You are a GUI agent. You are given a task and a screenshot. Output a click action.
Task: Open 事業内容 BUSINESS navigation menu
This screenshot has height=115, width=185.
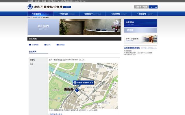(67, 14)
